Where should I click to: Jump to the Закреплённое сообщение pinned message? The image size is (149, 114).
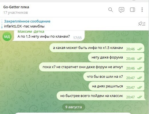pos(27,21)
